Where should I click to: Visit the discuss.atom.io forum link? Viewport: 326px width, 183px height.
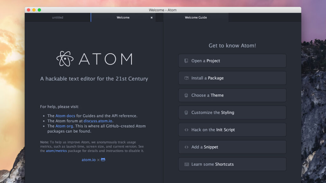[97, 121]
